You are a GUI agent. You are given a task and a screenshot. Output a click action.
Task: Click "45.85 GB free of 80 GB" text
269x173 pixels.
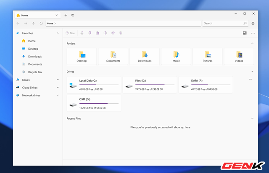pos(91,89)
